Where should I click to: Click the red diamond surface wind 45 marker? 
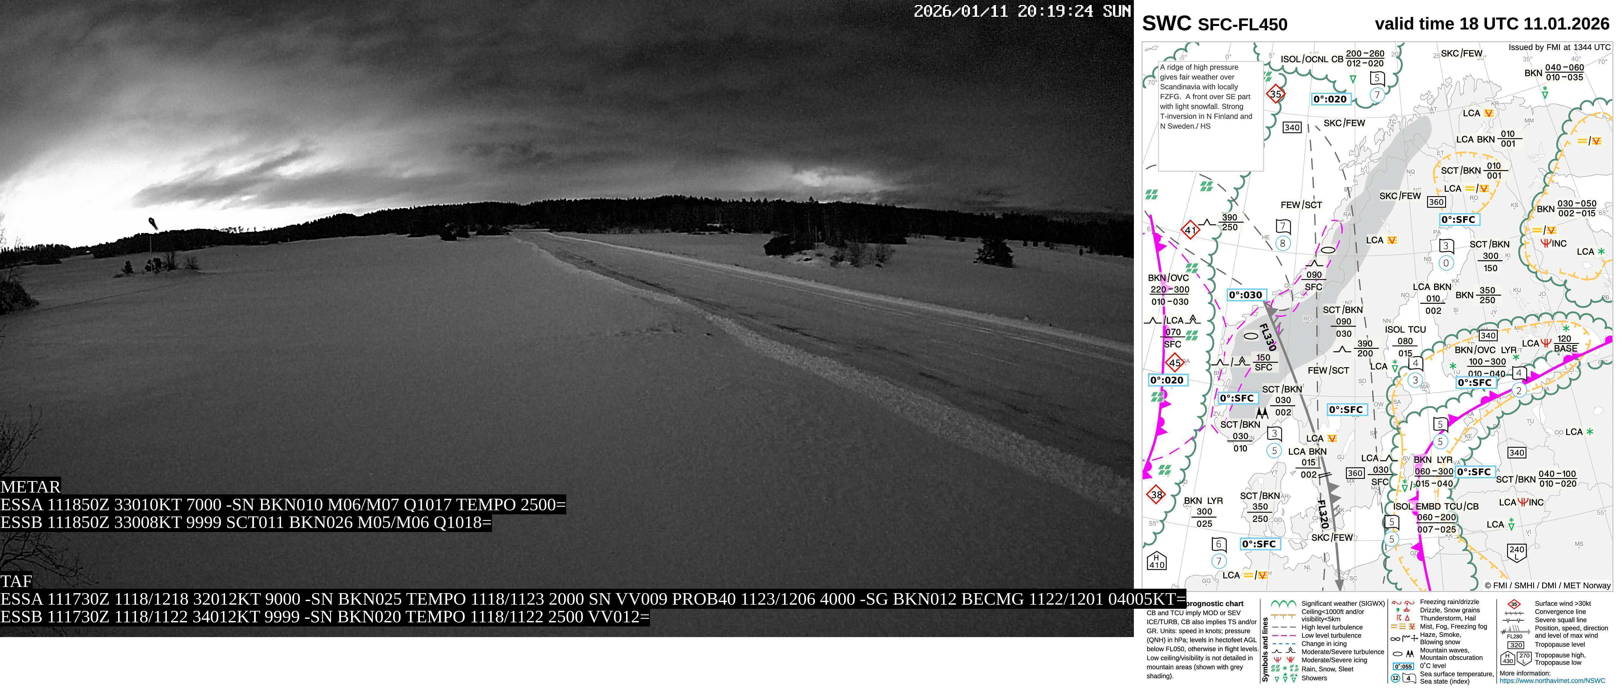tap(1174, 362)
